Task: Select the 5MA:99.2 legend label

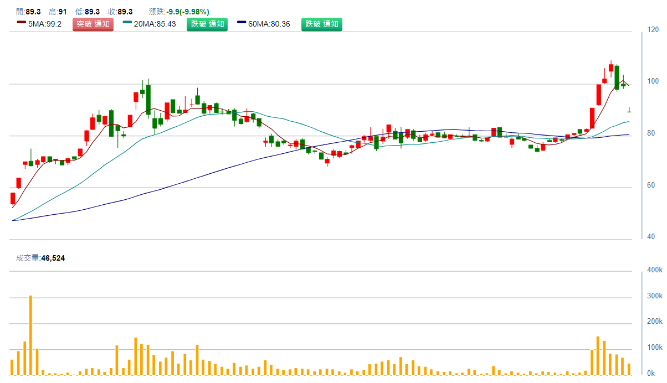Action: pyautogui.click(x=45, y=24)
